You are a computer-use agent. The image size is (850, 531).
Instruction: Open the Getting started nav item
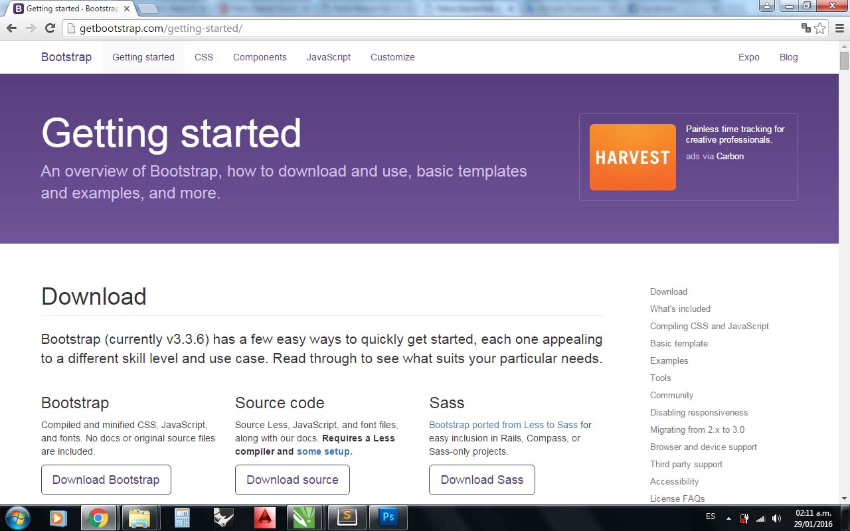[x=143, y=57]
